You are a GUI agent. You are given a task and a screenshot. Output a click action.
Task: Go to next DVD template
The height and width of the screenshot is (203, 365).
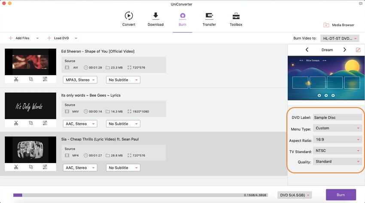click(x=345, y=49)
